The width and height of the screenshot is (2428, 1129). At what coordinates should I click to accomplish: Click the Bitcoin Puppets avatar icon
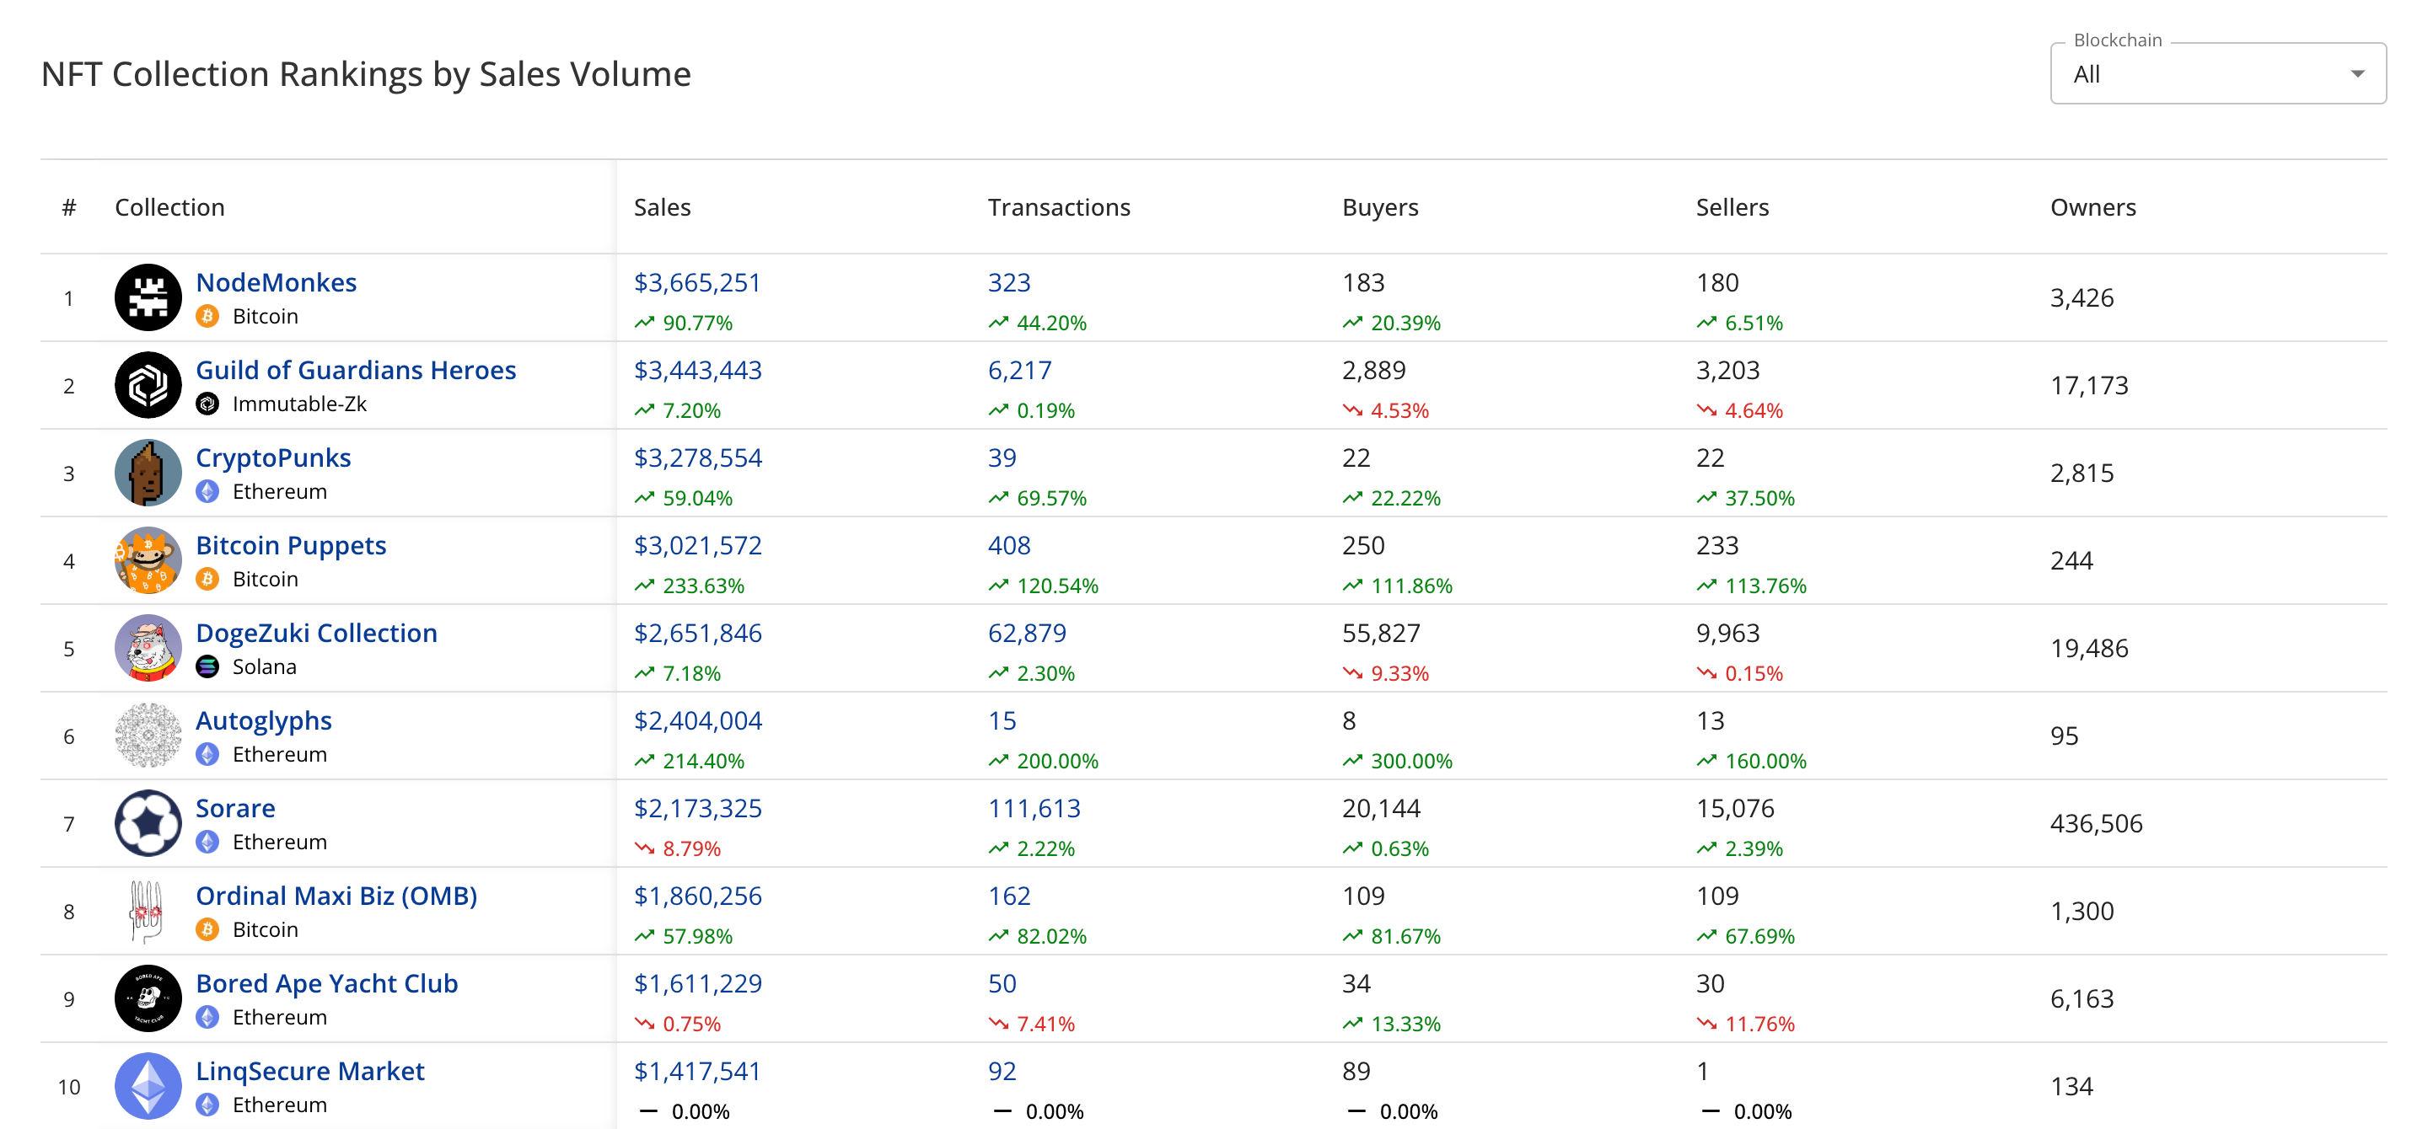[x=148, y=560]
